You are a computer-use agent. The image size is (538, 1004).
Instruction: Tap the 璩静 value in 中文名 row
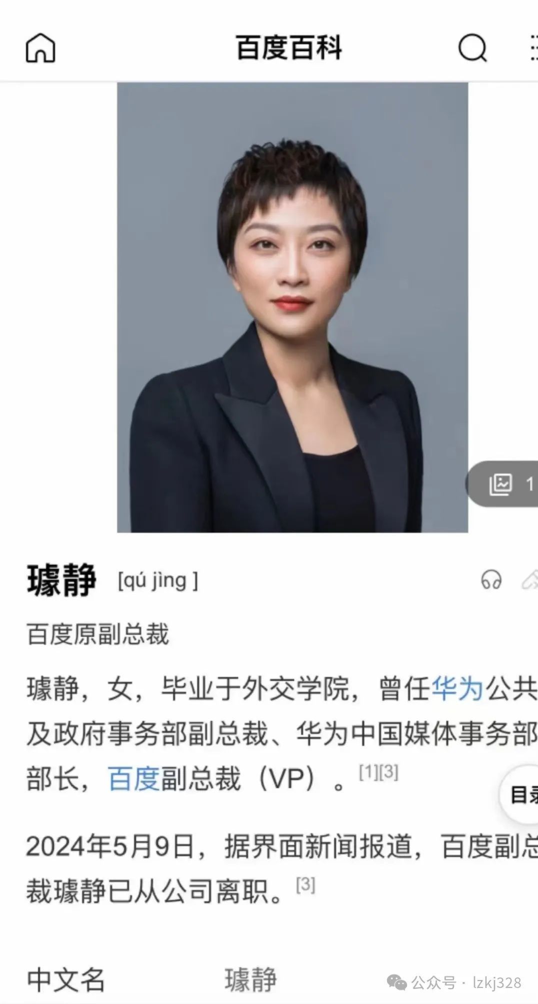tap(250, 979)
